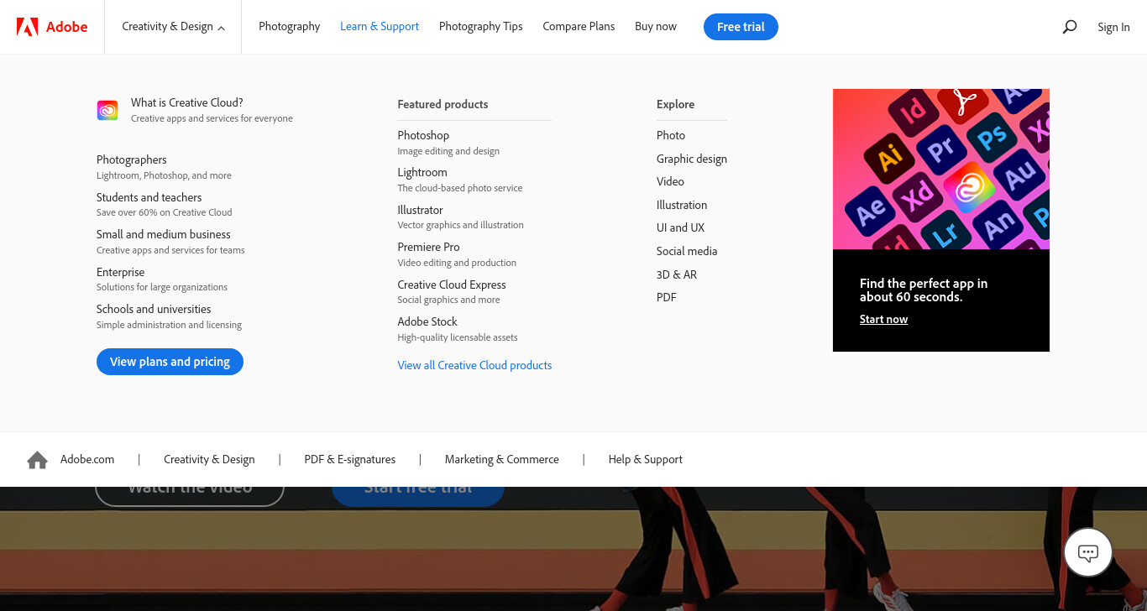Image resolution: width=1147 pixels, height=611 pixels.
Task: Open PDF under Explore
Action: (x=666, y=297)
